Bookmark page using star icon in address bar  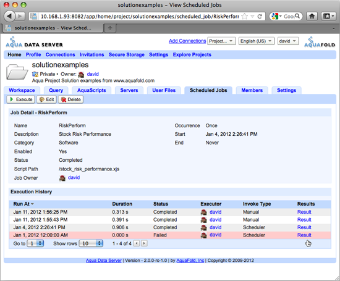245,16
